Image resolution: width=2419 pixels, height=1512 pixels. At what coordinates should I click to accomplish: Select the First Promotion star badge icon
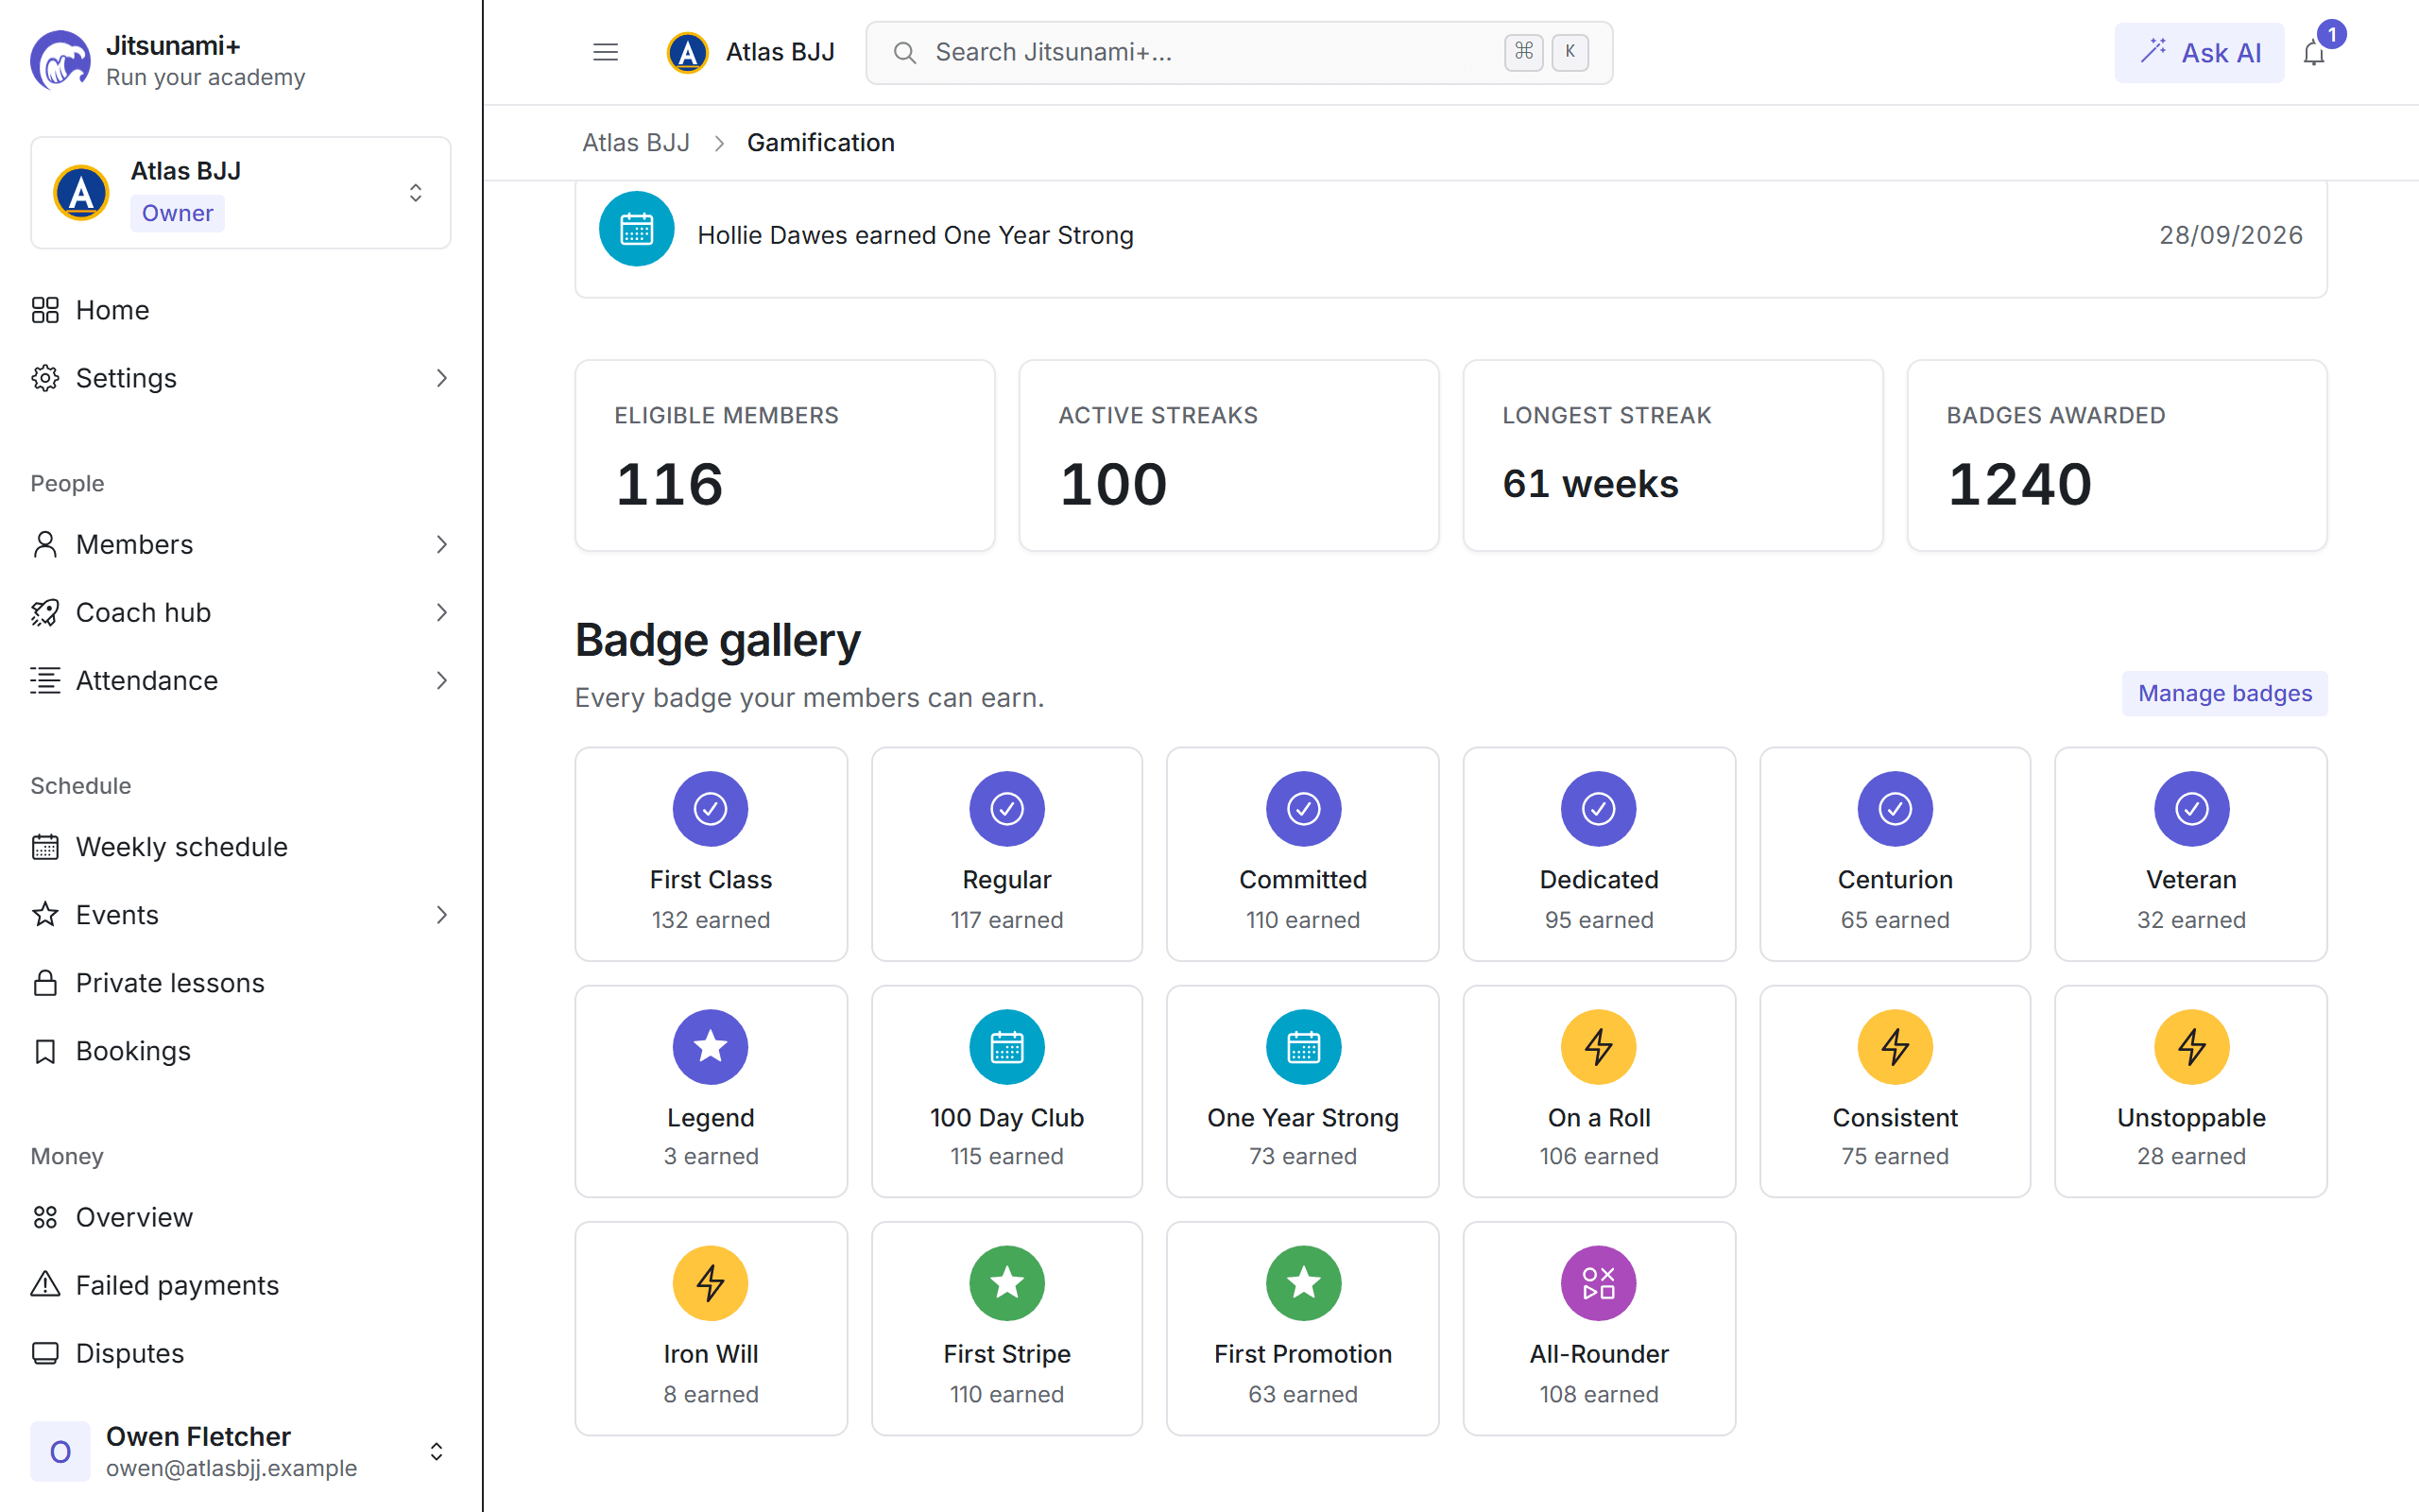[x=1302, y=1282]
